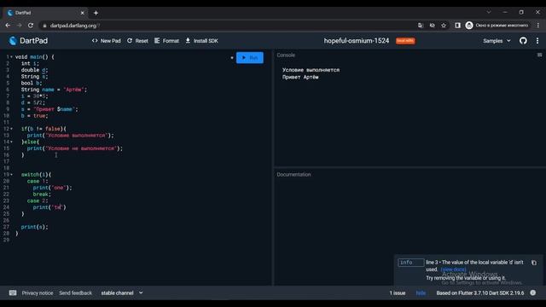Select the DartPad browser tab
The image size is (546, 307).
[45, 13]
